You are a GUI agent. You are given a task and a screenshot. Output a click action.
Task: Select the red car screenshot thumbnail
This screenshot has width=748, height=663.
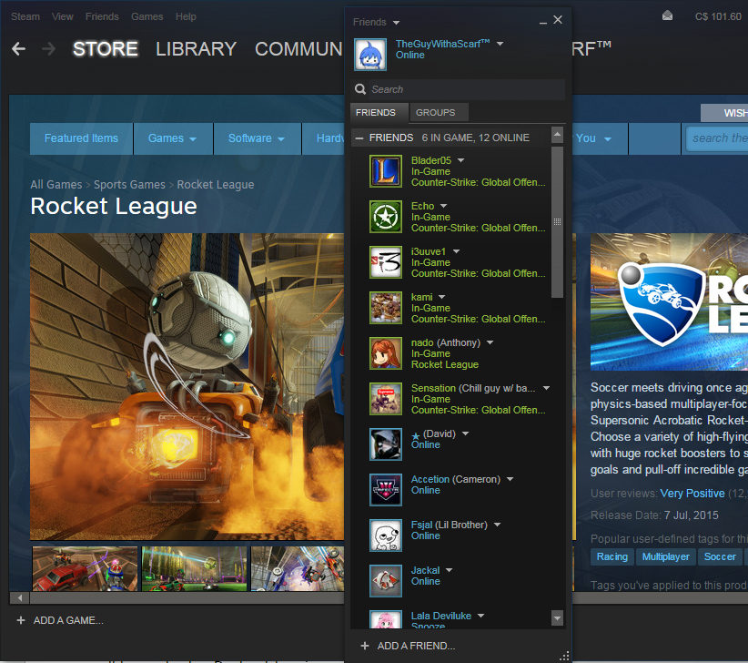click(85, 569)
